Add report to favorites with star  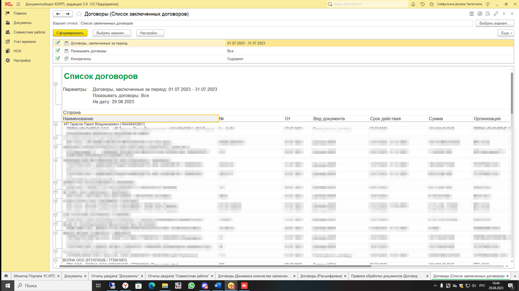(x=79, y=14)
